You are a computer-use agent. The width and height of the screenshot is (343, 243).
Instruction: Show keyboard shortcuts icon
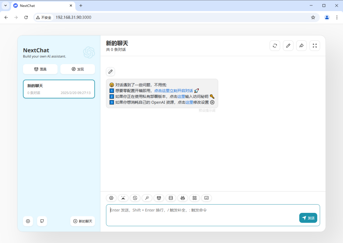click(206, 198)
